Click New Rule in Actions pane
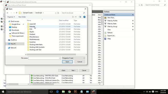168x94 pixels. click(x=111, y=17)
